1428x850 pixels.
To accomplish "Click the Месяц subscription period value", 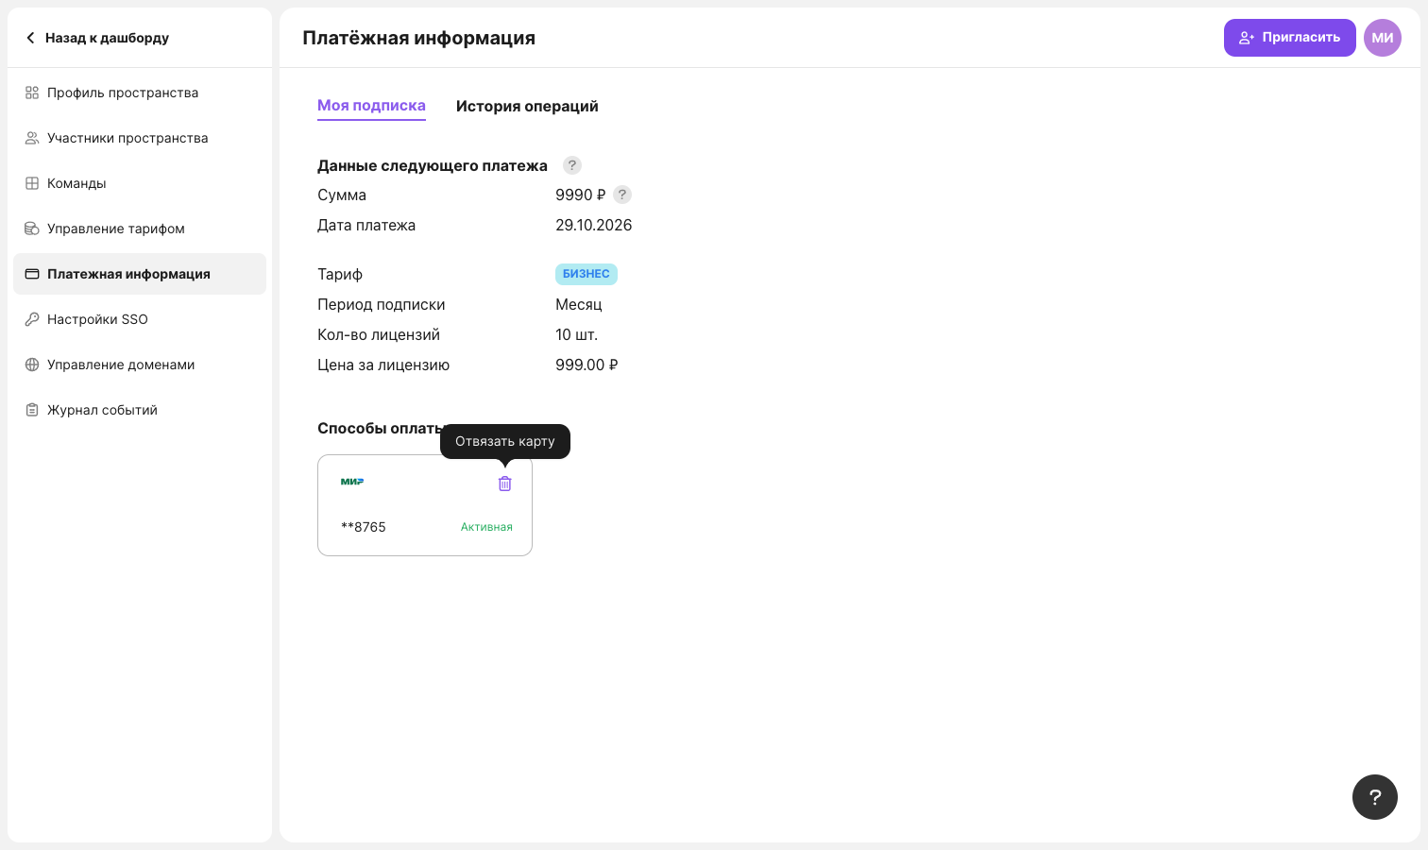I will pyautogui.click(x=579, y=304).
